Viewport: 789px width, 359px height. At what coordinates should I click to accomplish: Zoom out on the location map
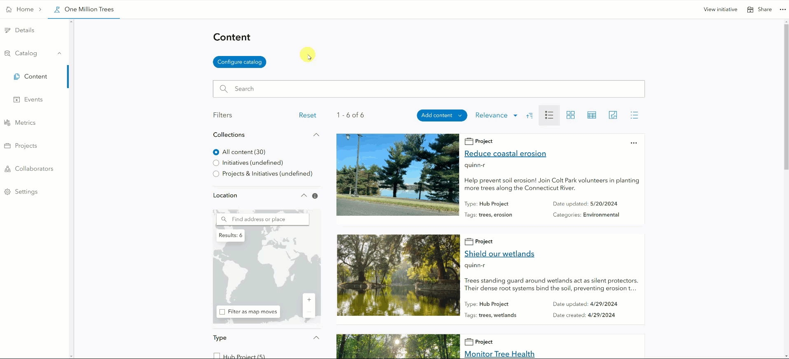click(x=309, y=312)
